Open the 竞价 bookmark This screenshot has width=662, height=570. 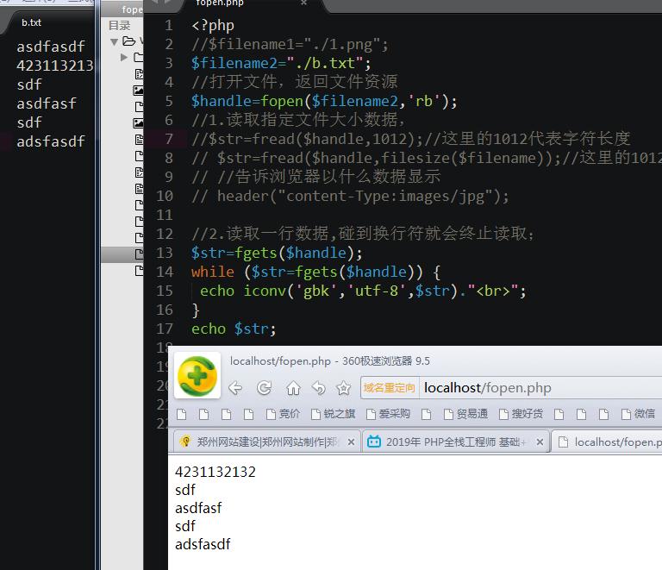pos(284,414)
